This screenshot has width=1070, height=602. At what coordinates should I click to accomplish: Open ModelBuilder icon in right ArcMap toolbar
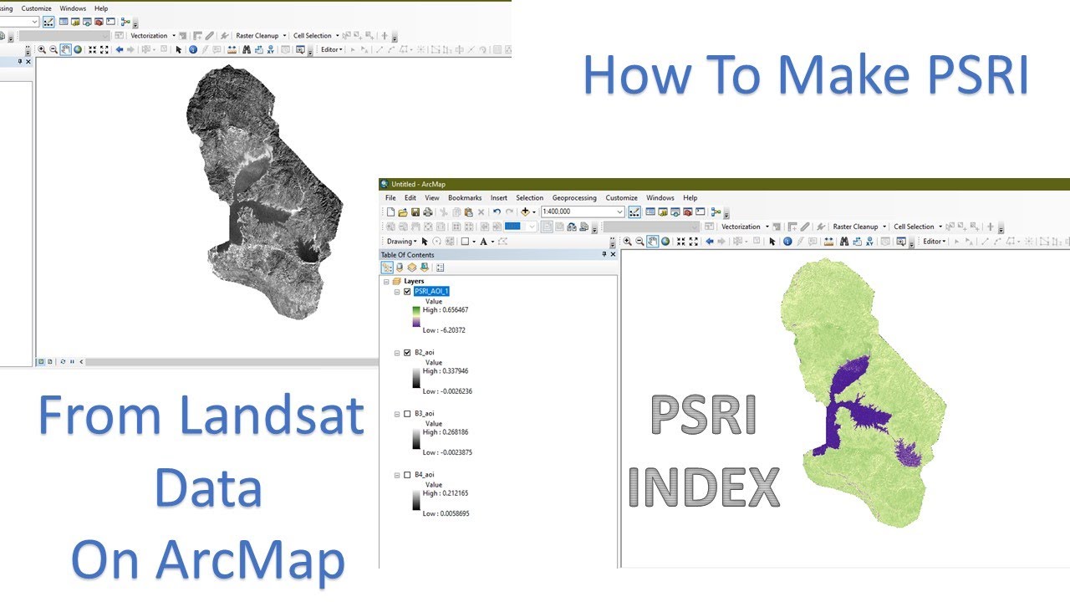pyautogui.click(x=716, y=212)
